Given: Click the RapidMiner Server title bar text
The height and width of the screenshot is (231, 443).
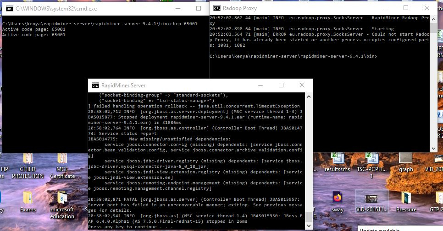Looking at the screenshot, I should (123, 86).
